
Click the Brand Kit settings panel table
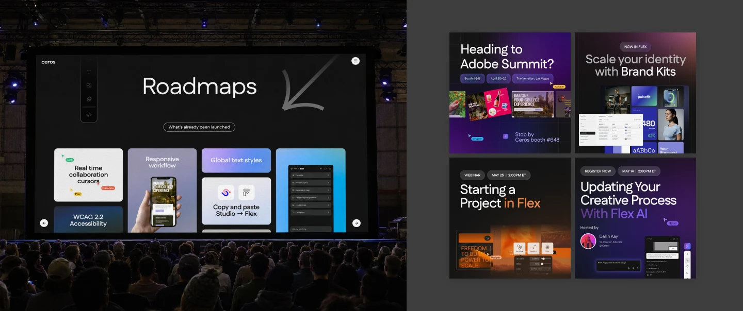(611, 129)
